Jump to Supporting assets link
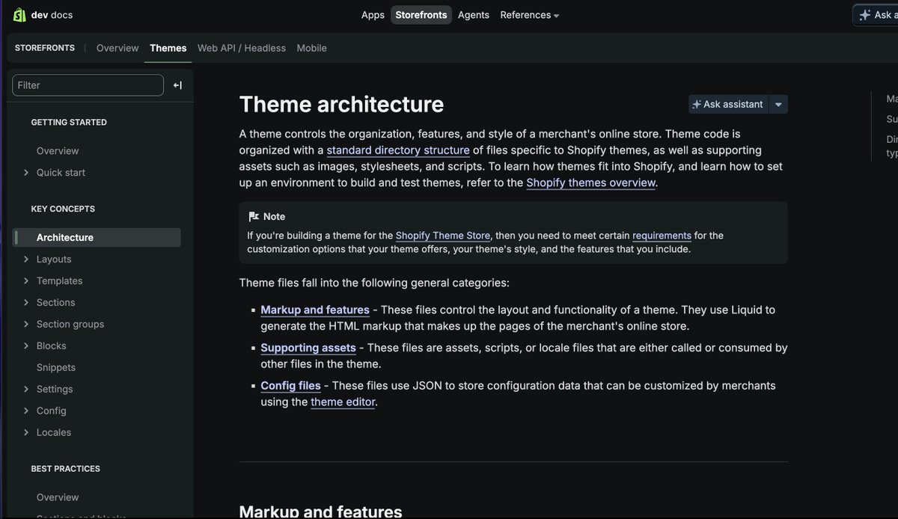The image size is (898, 519). 308,348
